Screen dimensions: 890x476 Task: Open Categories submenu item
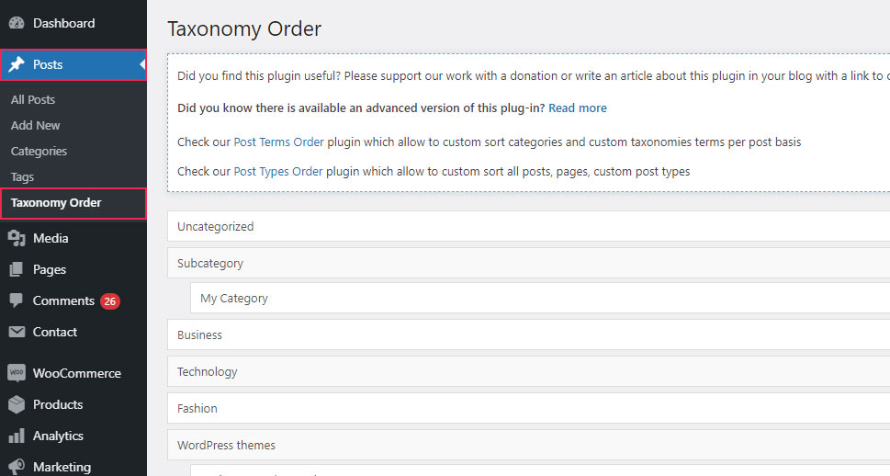click(39, 151)
